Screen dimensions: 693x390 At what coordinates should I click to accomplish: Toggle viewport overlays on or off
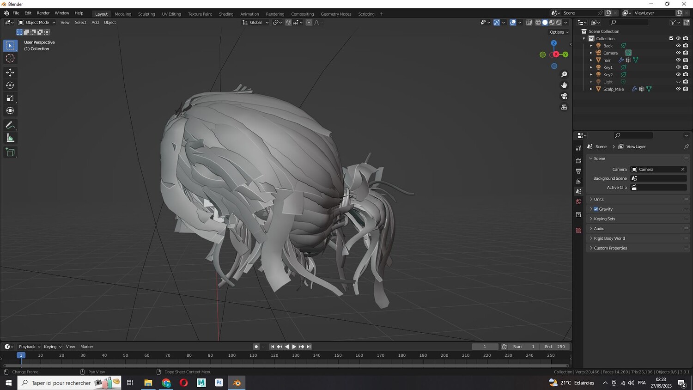513,22
